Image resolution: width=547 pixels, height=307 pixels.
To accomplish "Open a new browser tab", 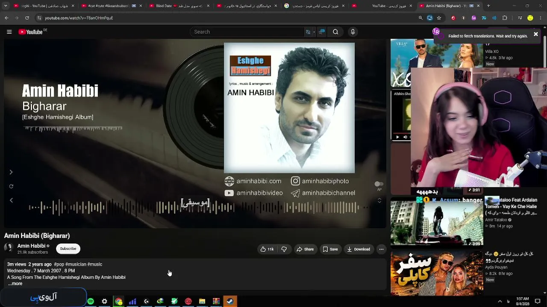I will coord(488,6).
